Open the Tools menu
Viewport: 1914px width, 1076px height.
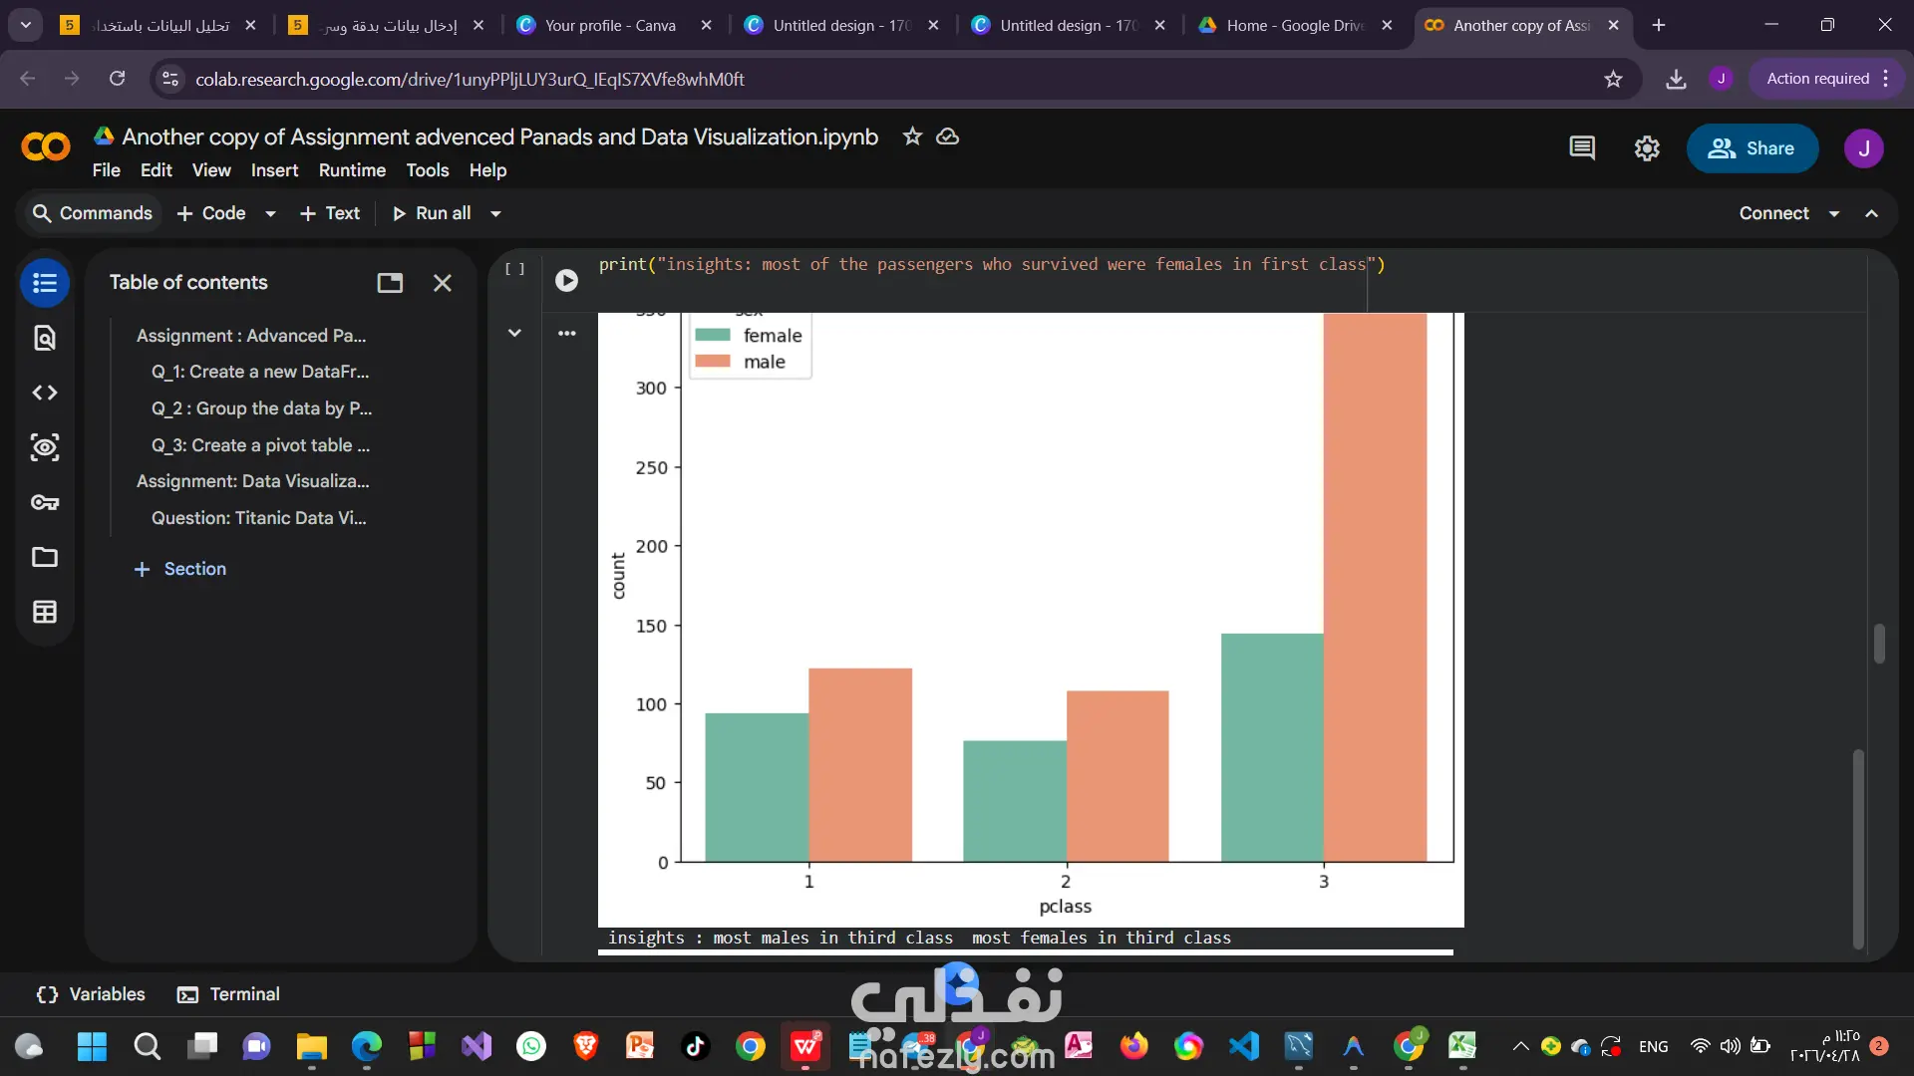(427, 170)
